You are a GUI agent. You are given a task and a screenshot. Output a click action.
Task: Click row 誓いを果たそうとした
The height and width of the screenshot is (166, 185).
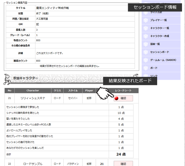tap(69, 119)
